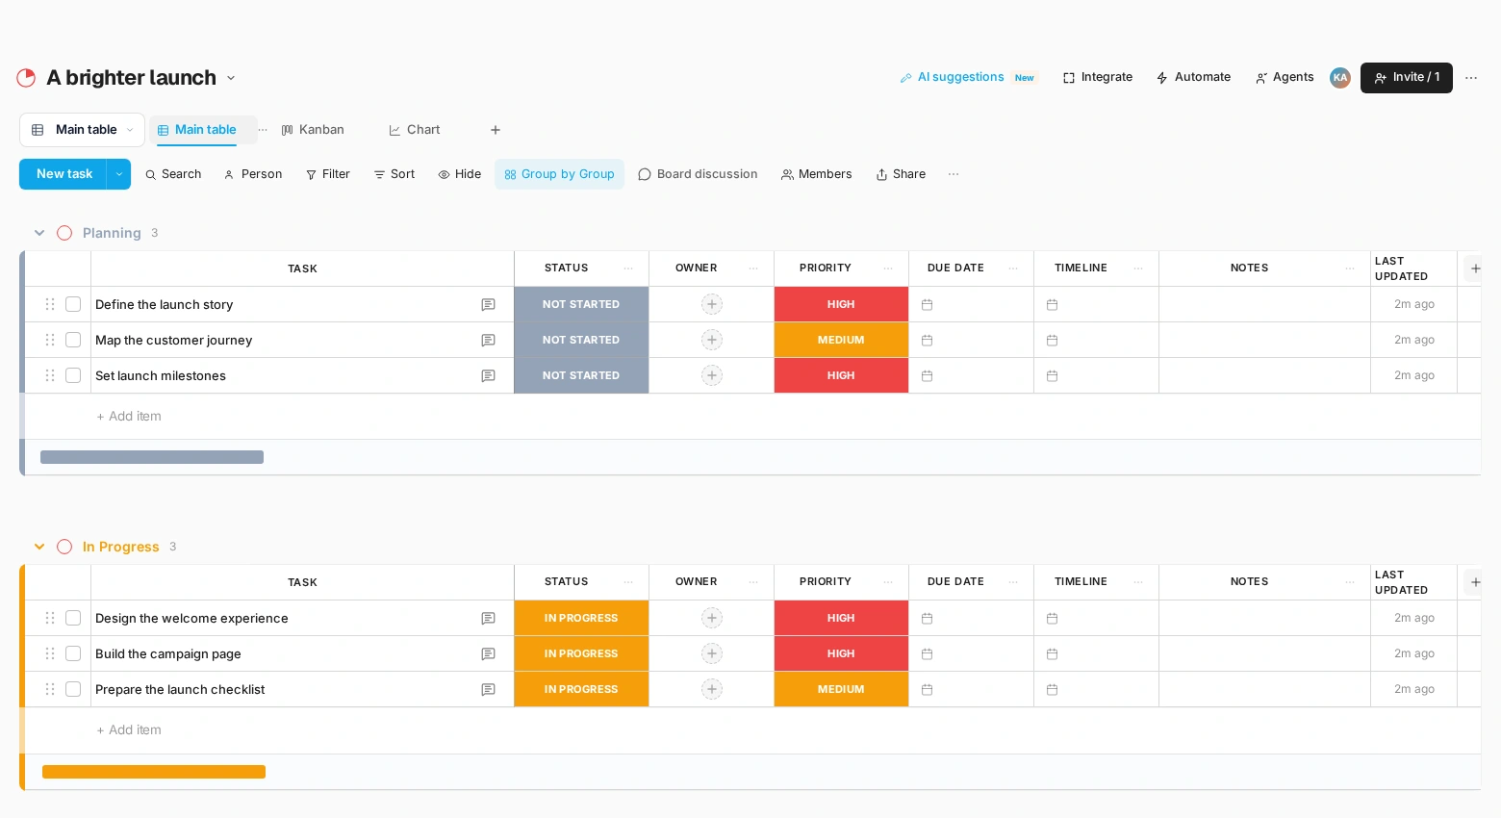The image size is (1501, 818).
Task: Open Group by Group options
Action: pos(560,174)
